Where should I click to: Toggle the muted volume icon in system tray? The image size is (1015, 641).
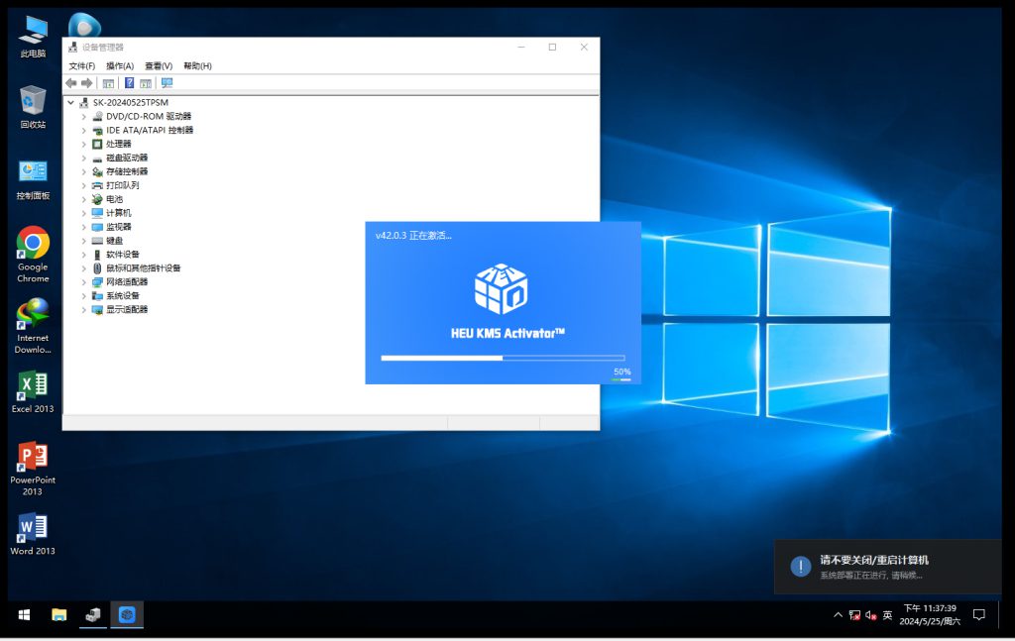pyautogui.click(x=870, y=615)
